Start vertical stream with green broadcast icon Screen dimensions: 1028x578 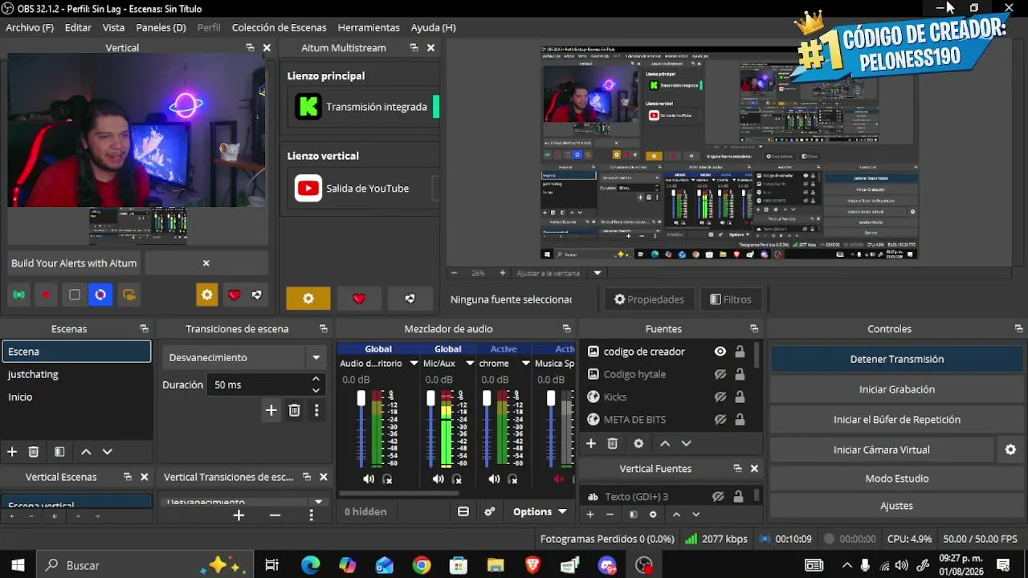(18, 295)
